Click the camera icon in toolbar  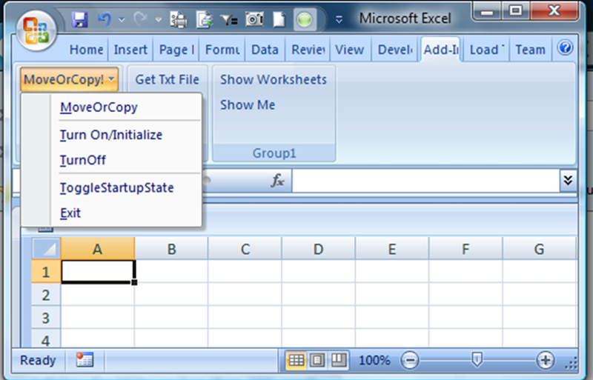pyautogui.click(x=254, y=19)
